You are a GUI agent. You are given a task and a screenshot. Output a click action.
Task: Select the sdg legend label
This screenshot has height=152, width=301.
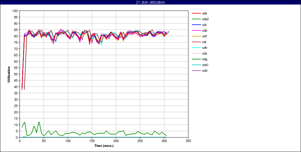(x=204, y=59)
